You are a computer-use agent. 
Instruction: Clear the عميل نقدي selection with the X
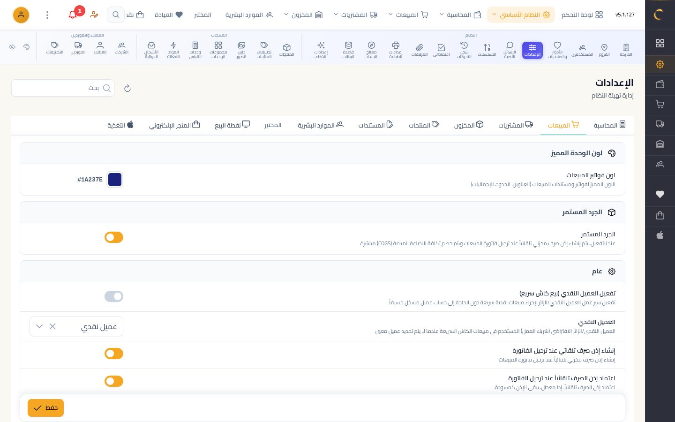(52, 326)
